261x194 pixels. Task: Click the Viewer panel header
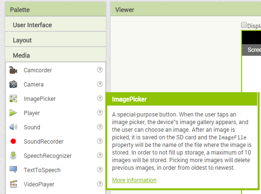tap(186, 10)
